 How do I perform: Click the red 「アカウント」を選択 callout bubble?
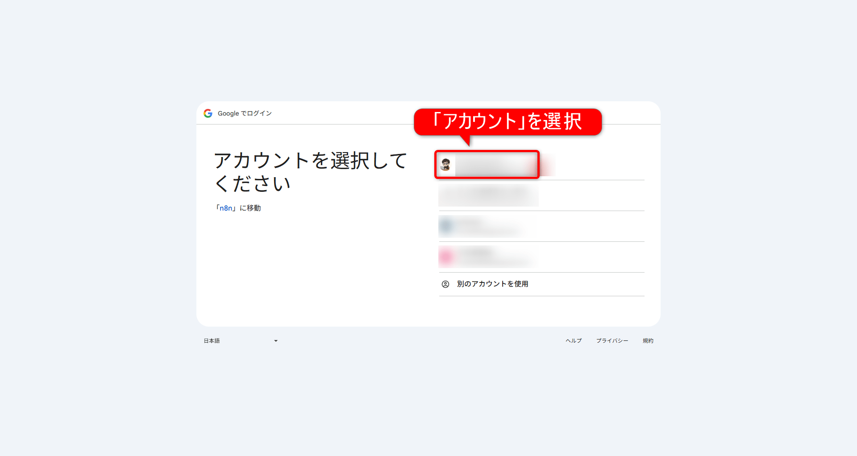508,121
